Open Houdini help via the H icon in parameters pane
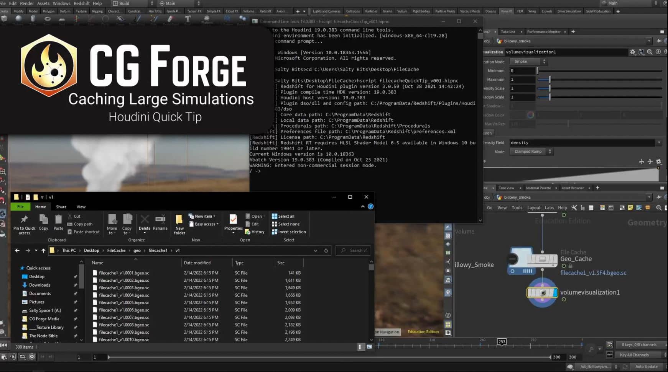The height and width of the screenshot is (372, 668). point(641,52)
